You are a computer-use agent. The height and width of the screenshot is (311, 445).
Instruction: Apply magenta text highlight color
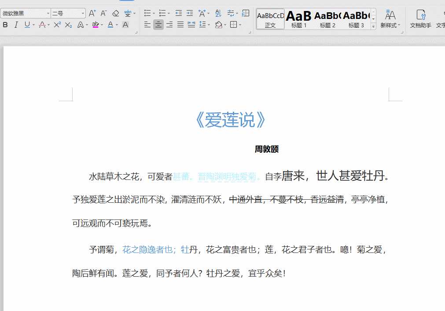(x=96, y=25)
